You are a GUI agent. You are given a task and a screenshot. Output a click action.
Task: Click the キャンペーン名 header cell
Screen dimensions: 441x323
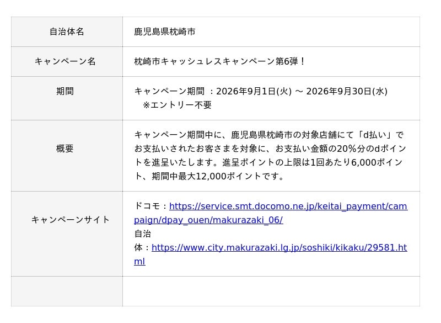click(67, 61)
